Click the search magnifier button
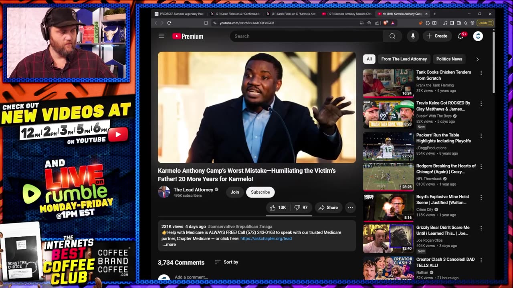Screen dimensions: 513x288 [x=392, y=36]
